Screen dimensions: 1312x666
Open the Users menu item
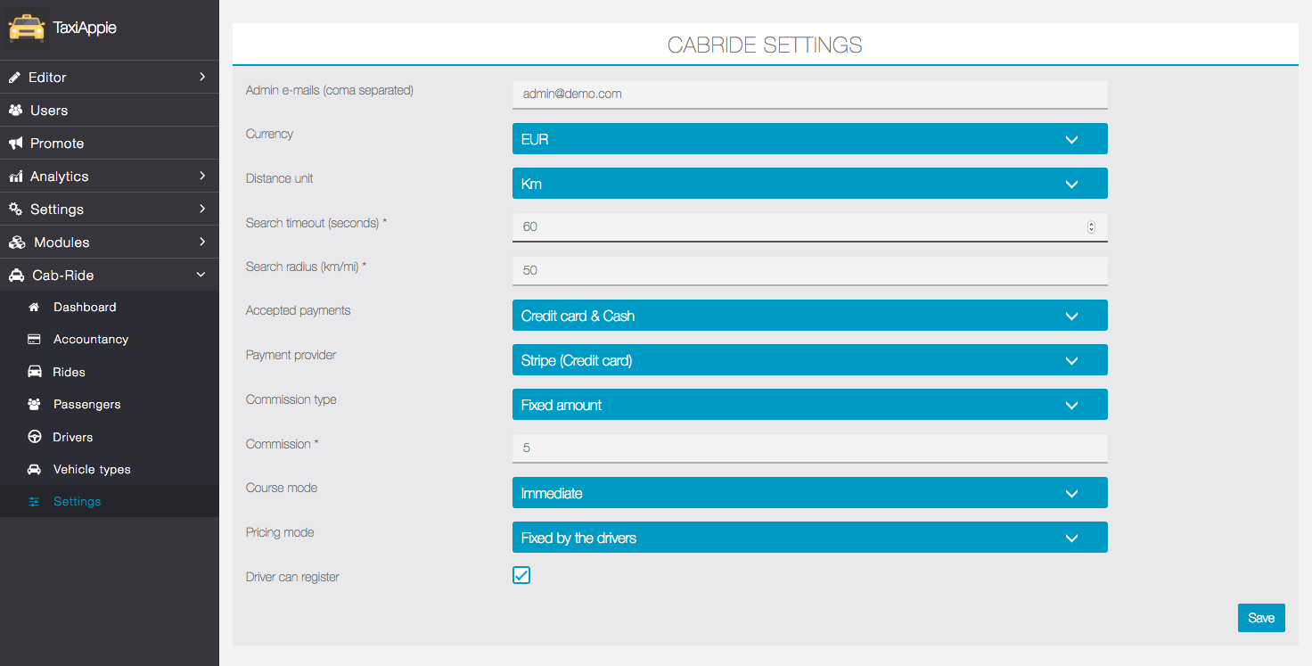click(x=49, y=111)
